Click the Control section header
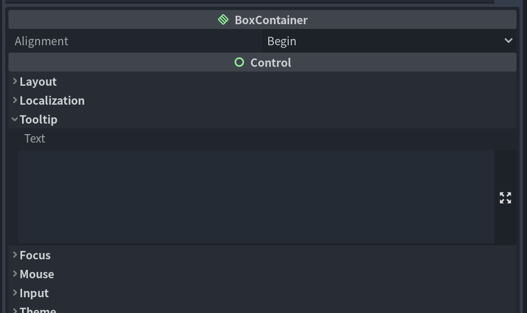Image resolution: width=527 pixels, height=313 pixels. [x=262, y=62]
